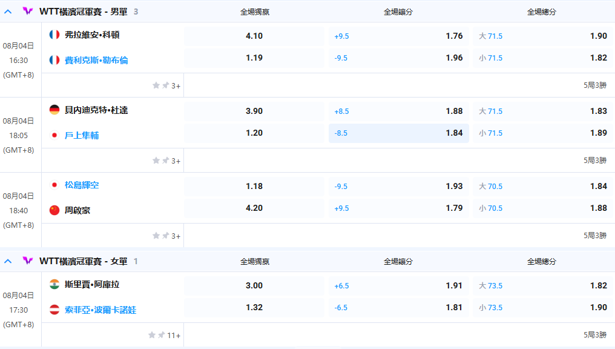The width and height of the screenshot is (615, 349).
Task: Bet moneyline 1.18 on 松島輝空
Action: click(254, 186)
